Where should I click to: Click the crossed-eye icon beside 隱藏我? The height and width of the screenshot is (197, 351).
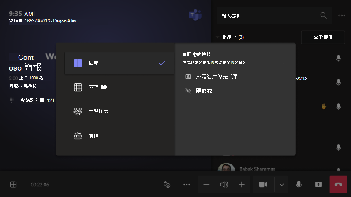click(x=188, y=90)
